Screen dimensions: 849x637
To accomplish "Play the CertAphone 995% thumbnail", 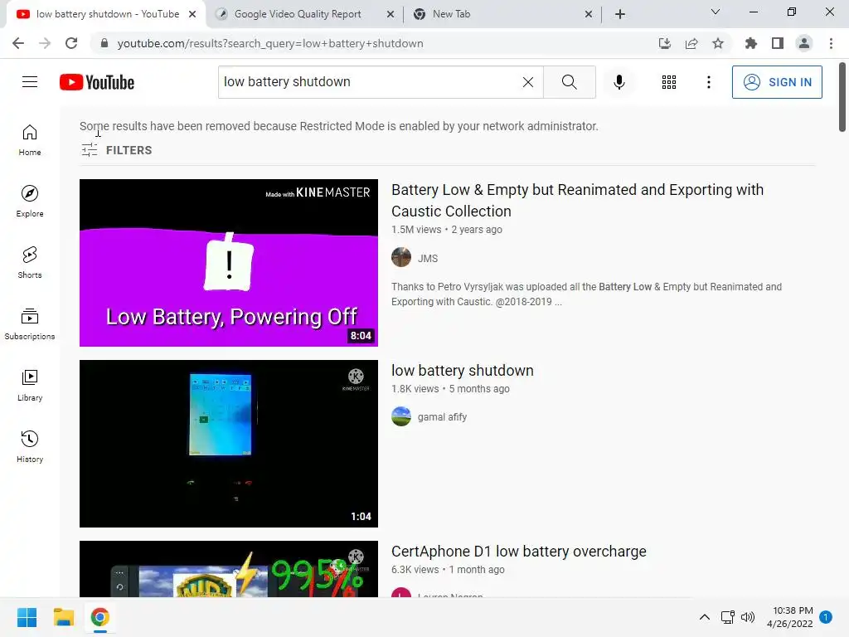I will [x=229, y=569].
